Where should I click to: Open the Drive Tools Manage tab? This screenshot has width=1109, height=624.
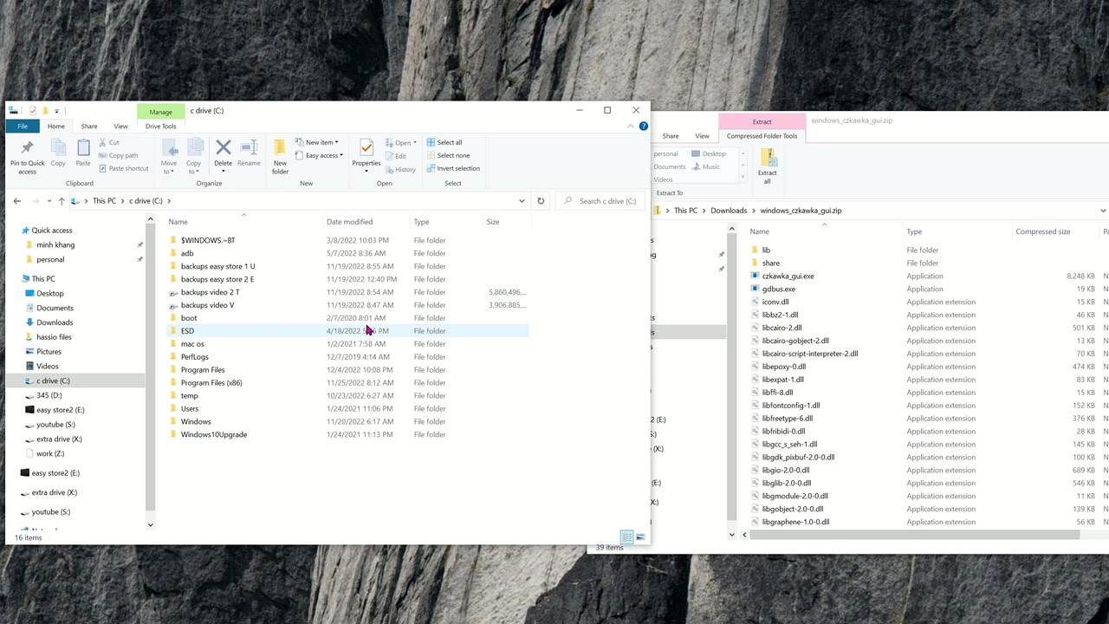click(x=160, y=111)
